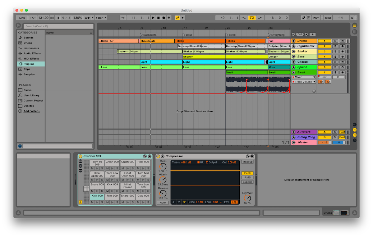Image resolution: width=373 pixels, height=237 pixels.
Task: Click Add Folder... in Places
Action: pyautogui.click(x=32, y=111)
